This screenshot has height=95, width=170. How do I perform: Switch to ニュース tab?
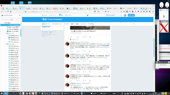pos(83,24)
